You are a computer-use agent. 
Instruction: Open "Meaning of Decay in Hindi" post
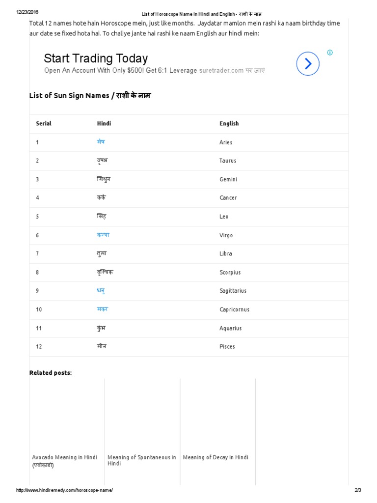coord(215,457)
